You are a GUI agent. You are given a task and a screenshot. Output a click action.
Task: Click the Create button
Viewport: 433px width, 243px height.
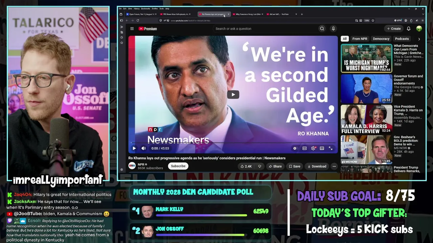[394, 29]
